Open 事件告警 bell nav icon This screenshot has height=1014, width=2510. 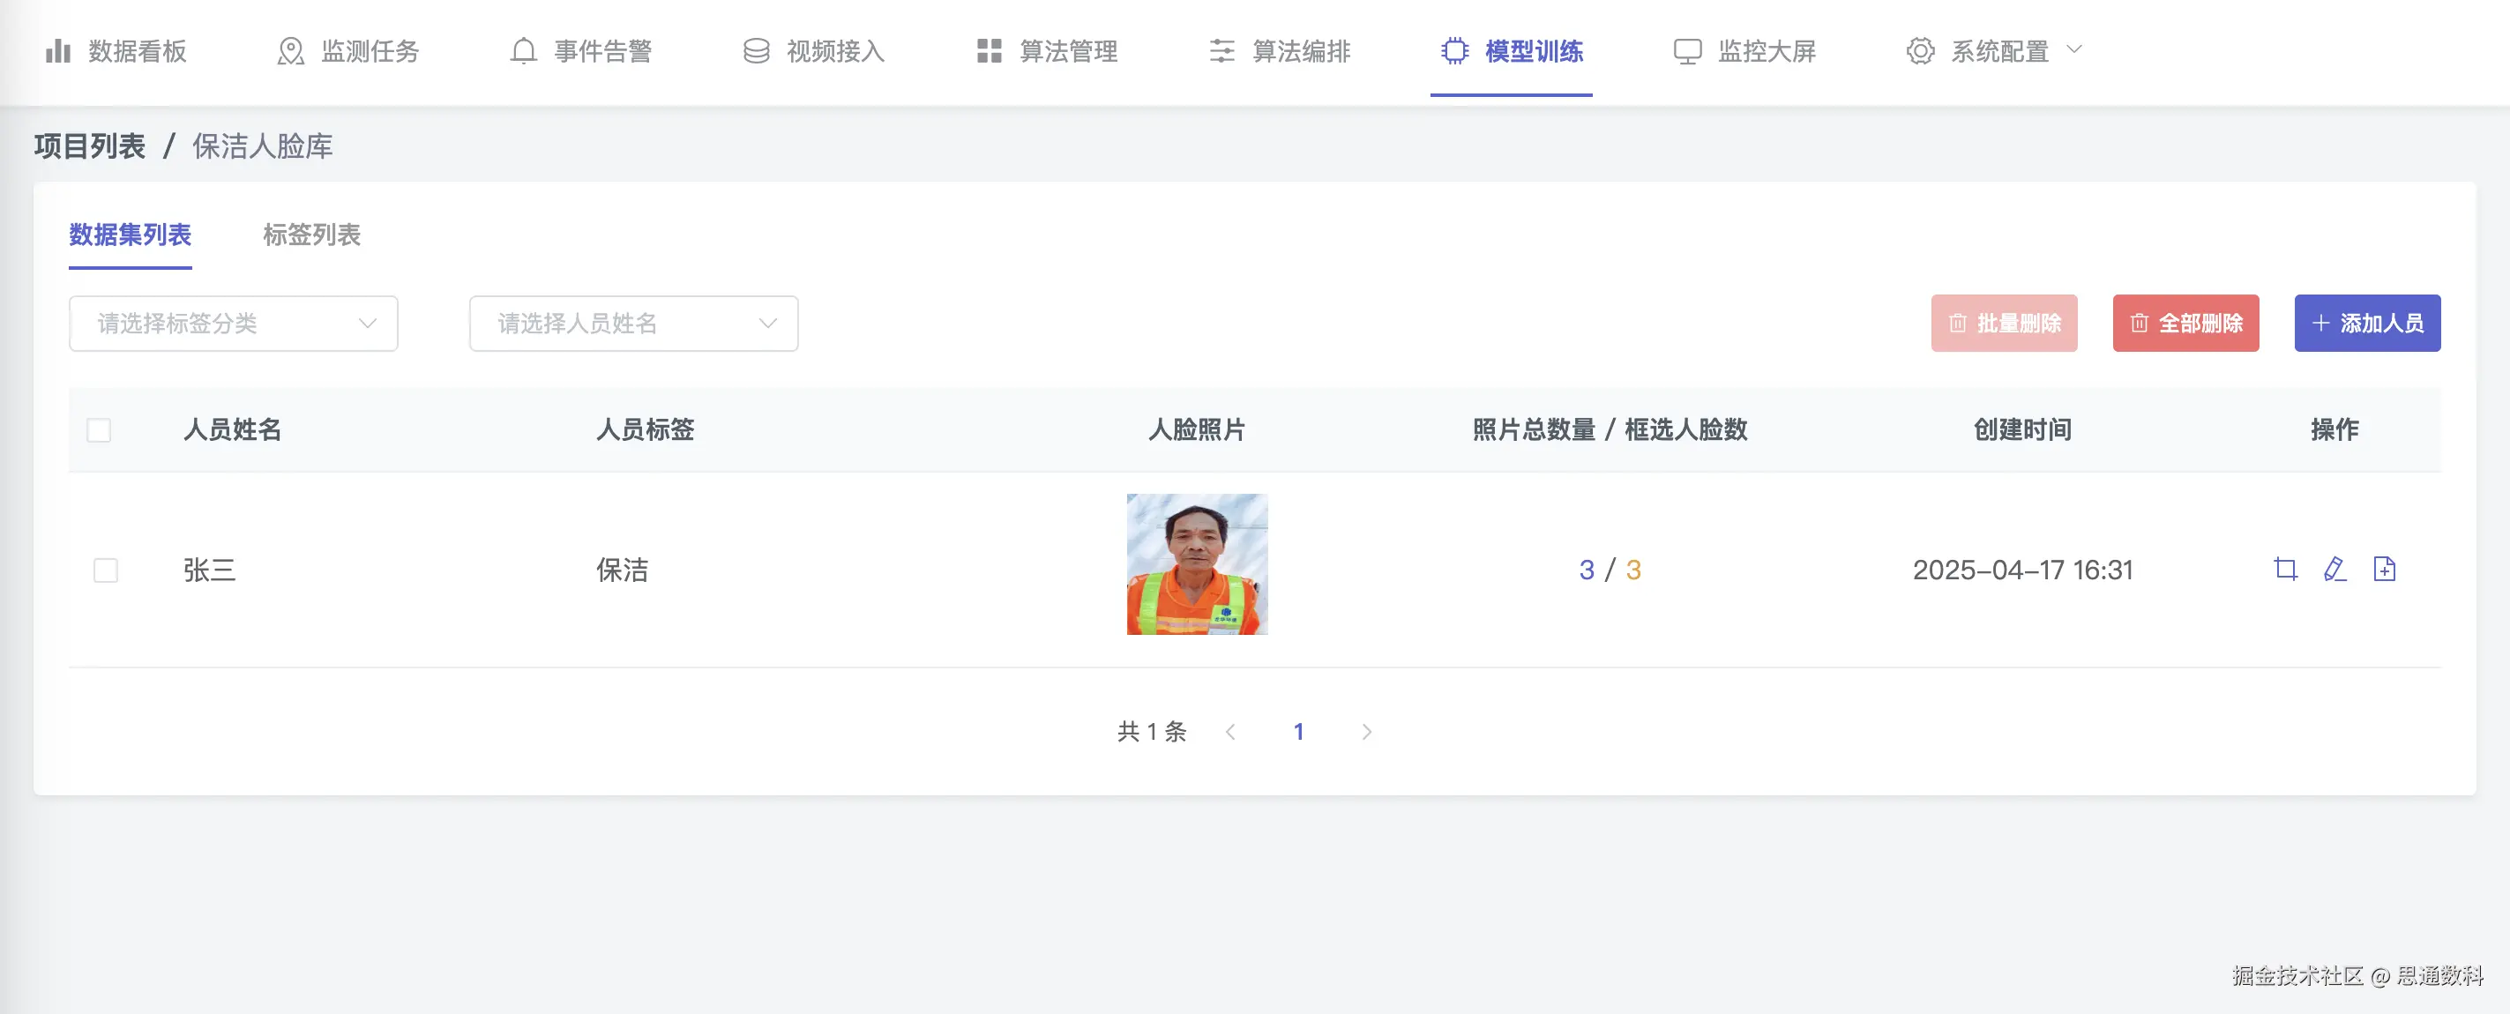pos(523,50)
